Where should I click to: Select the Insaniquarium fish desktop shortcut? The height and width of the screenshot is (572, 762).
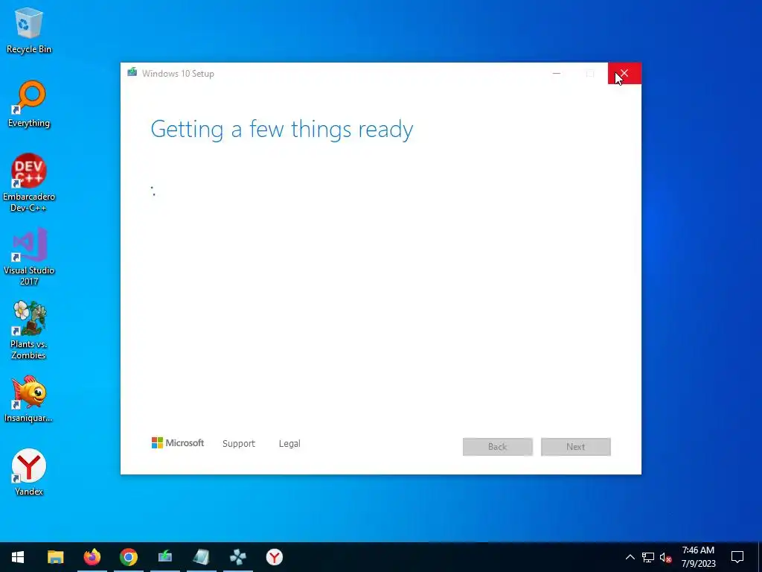point(29,399)
